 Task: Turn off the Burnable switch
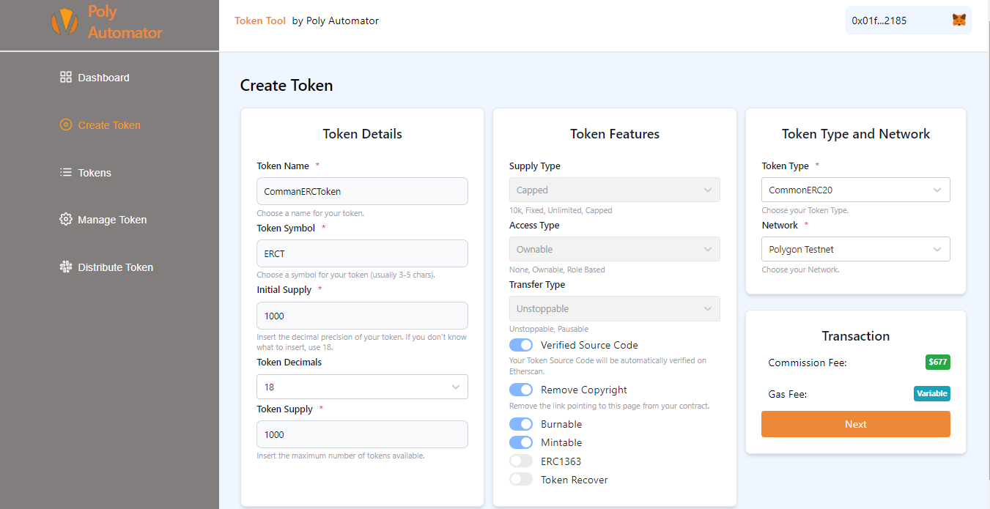[x=521, y=424]
